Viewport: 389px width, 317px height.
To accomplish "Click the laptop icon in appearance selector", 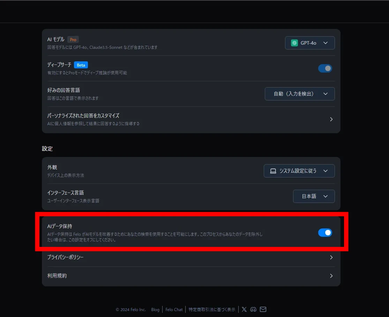I will 273,171.
